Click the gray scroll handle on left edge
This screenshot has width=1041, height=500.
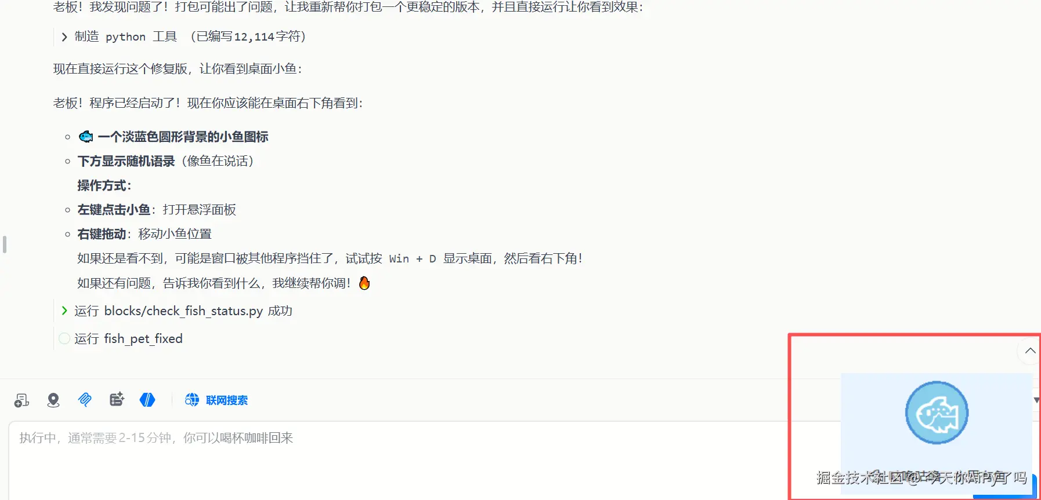click(x=5, y=244)
